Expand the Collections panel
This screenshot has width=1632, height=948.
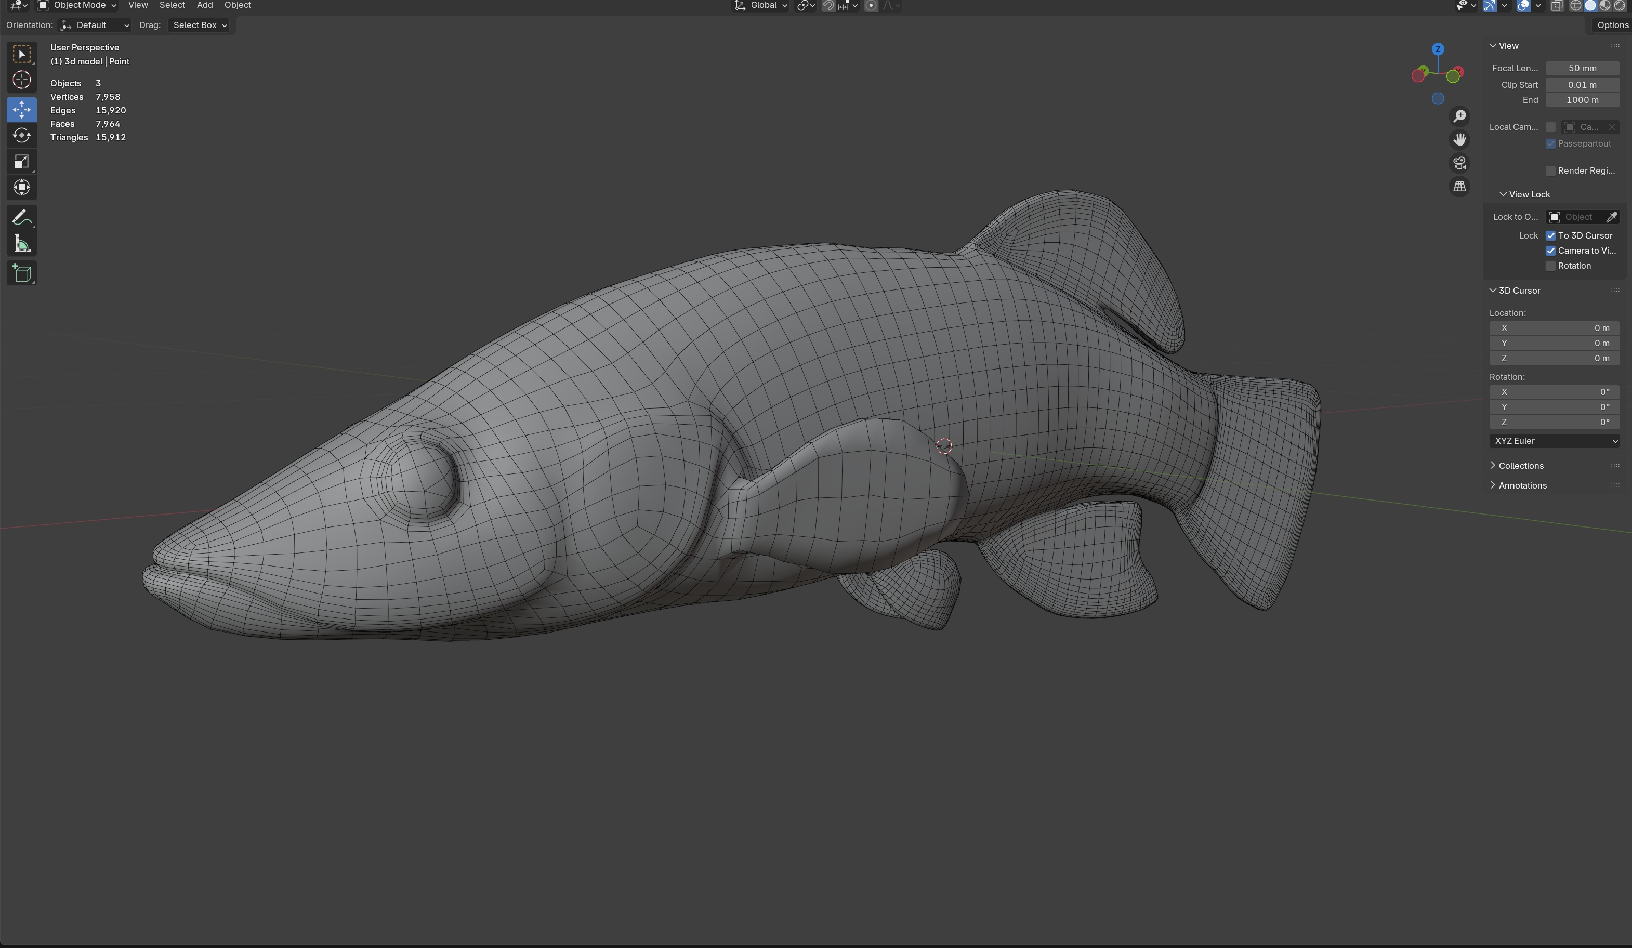tap(1520, 466)
